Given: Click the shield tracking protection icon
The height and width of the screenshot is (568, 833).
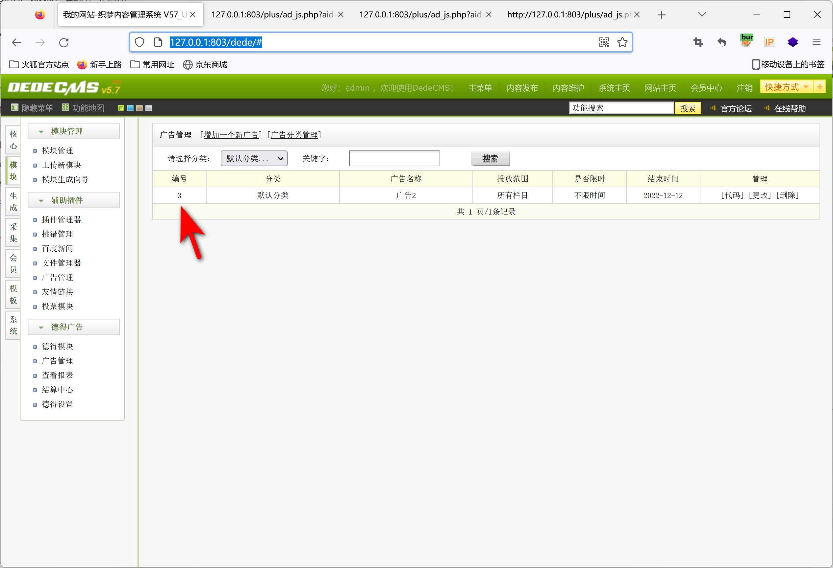Looking at the screenshot, I should coord(139,42).
